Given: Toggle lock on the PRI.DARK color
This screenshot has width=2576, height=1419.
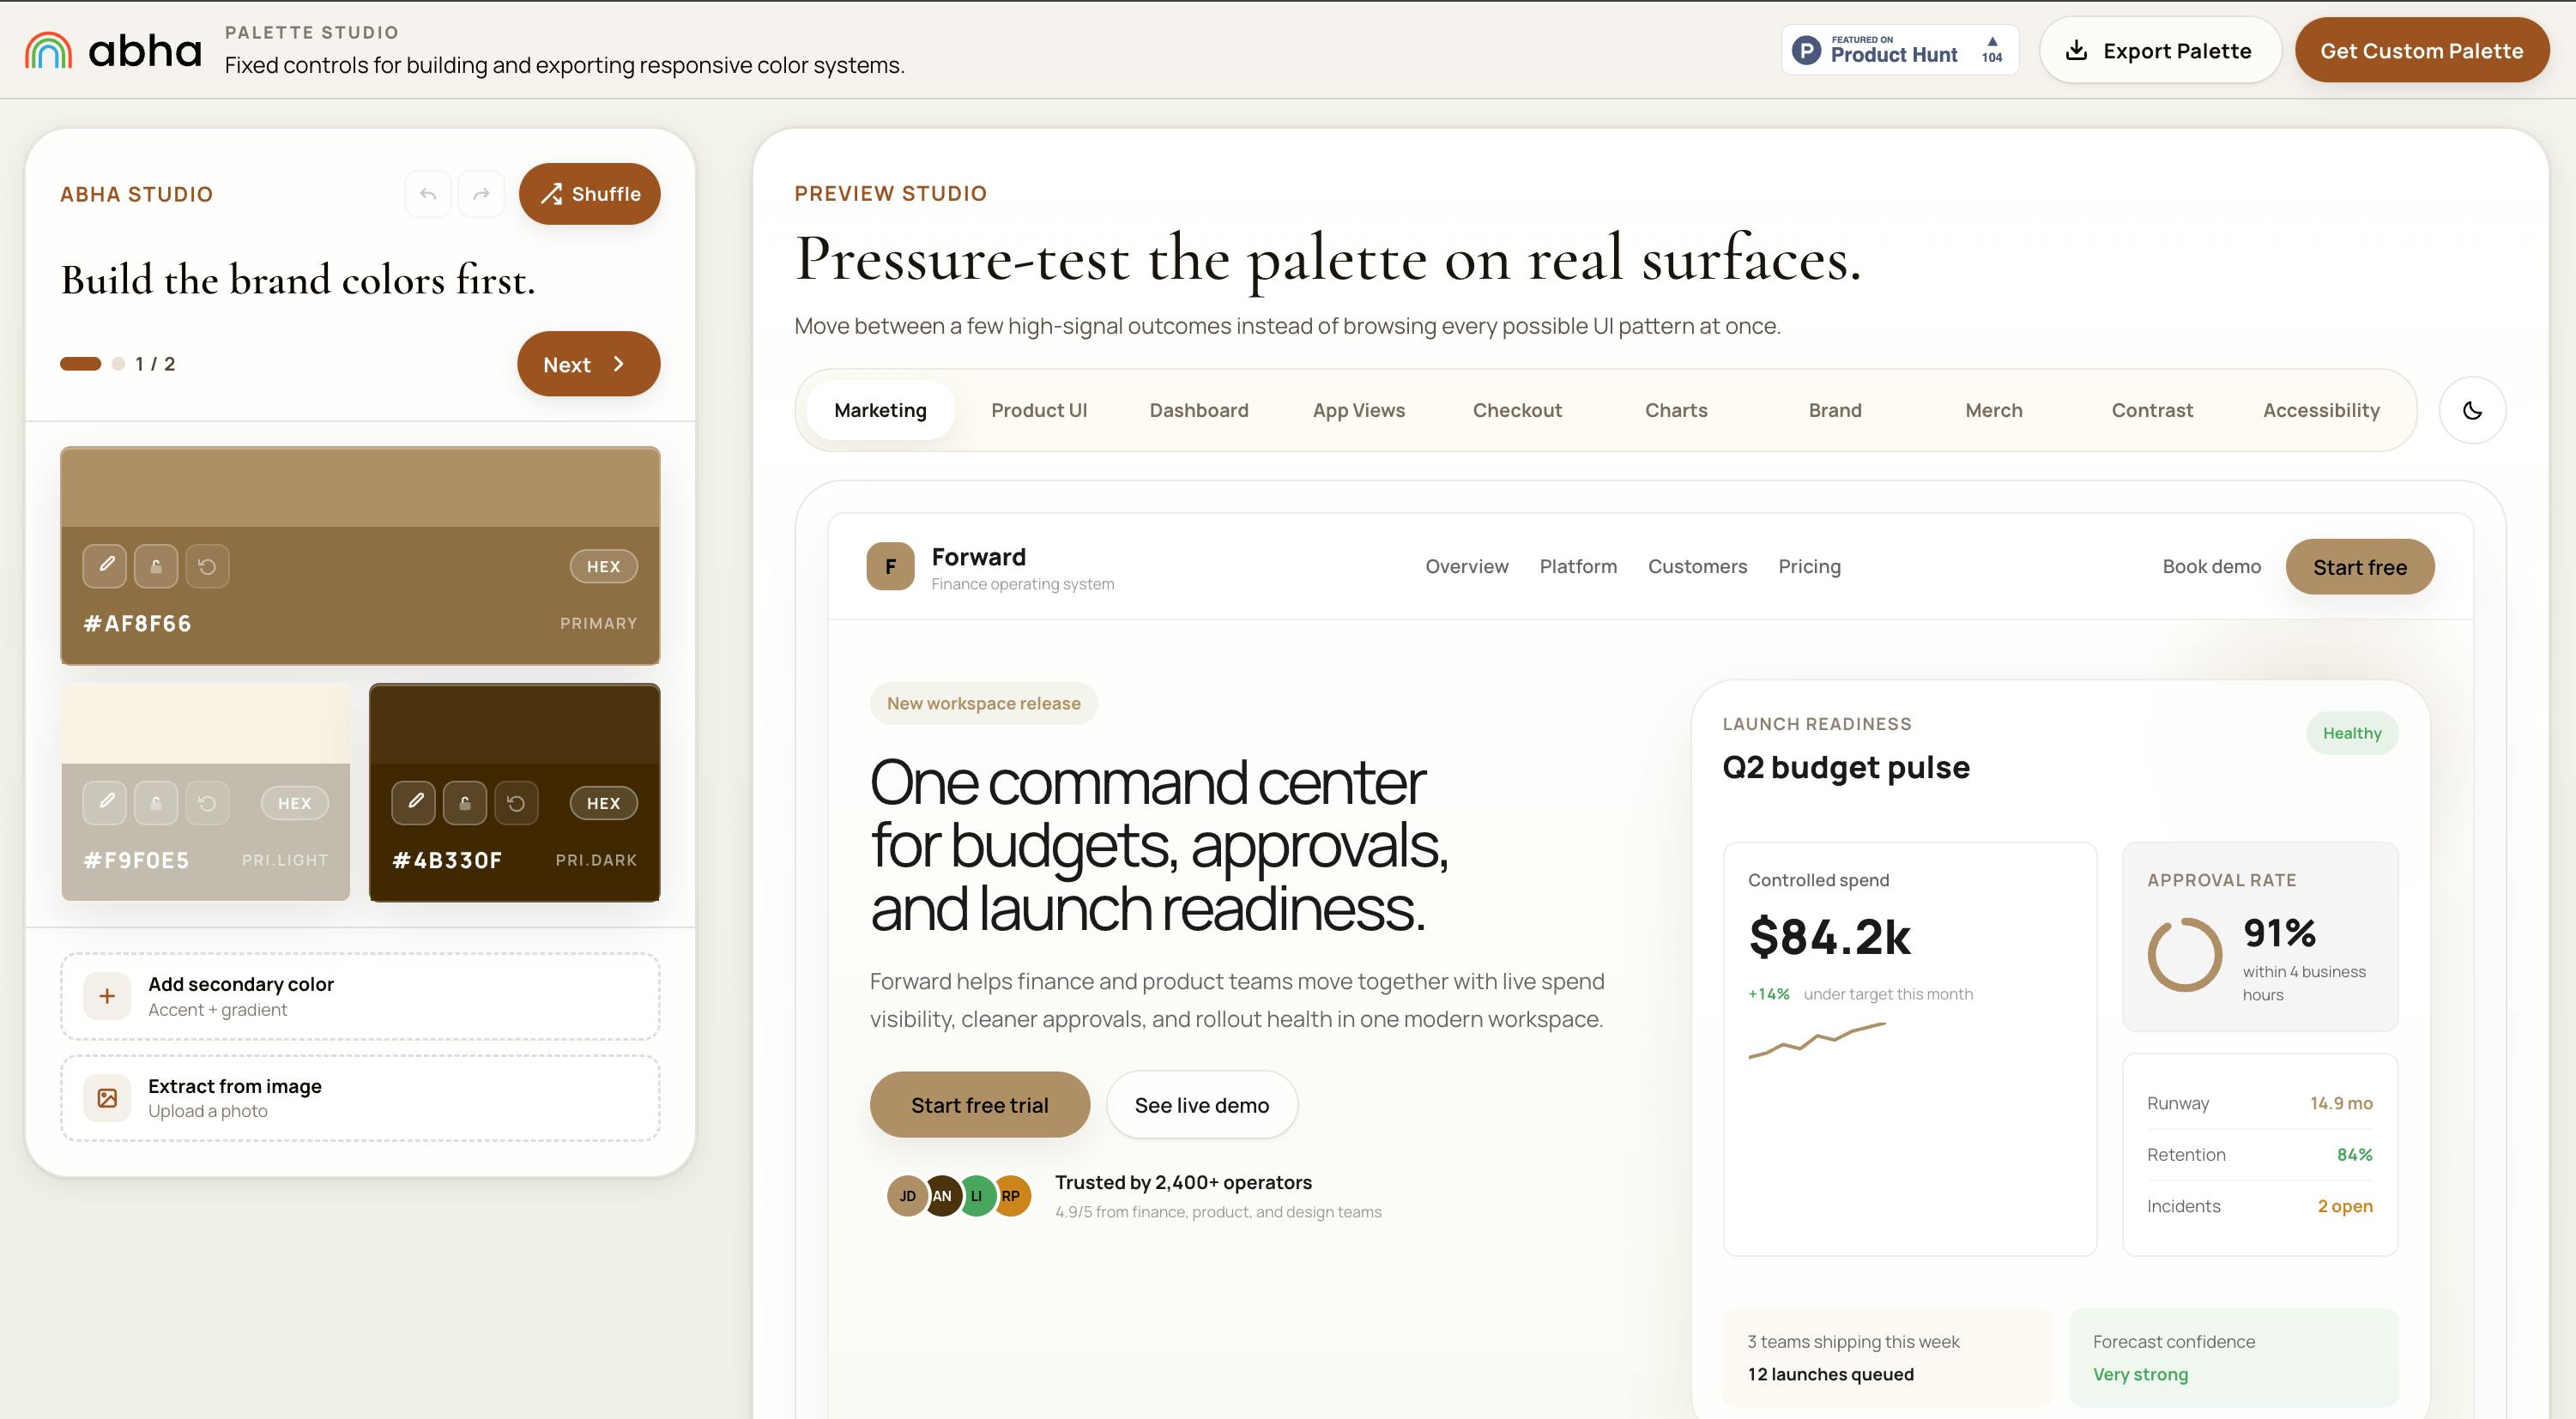Looking at the screenshot, I should point(465,803).
